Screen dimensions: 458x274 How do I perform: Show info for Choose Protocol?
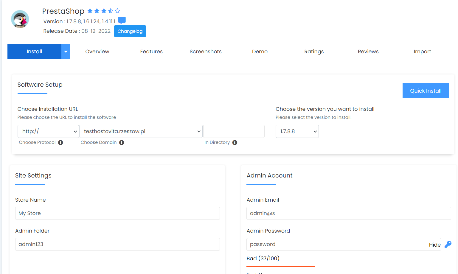[60, 142]
